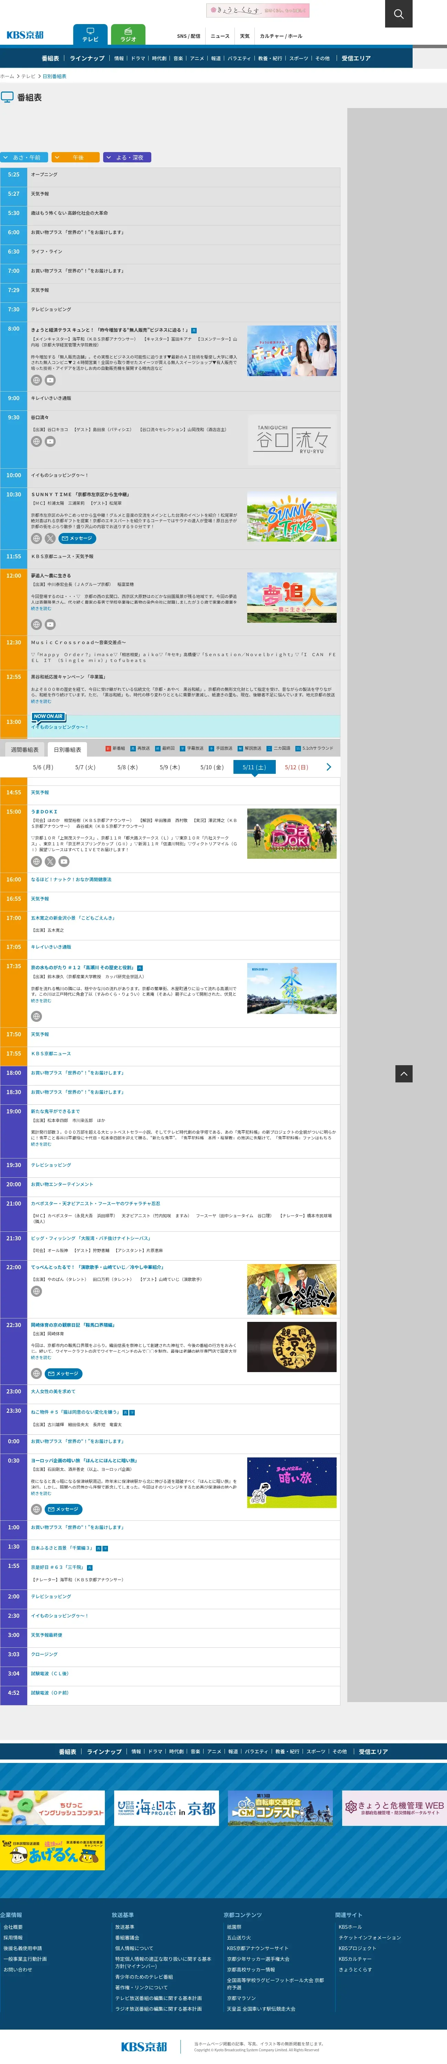This screenshot has width=447, height=2064.
Task: Open the YouTube icon for 谷口流々
Action: tap(50, 441)
